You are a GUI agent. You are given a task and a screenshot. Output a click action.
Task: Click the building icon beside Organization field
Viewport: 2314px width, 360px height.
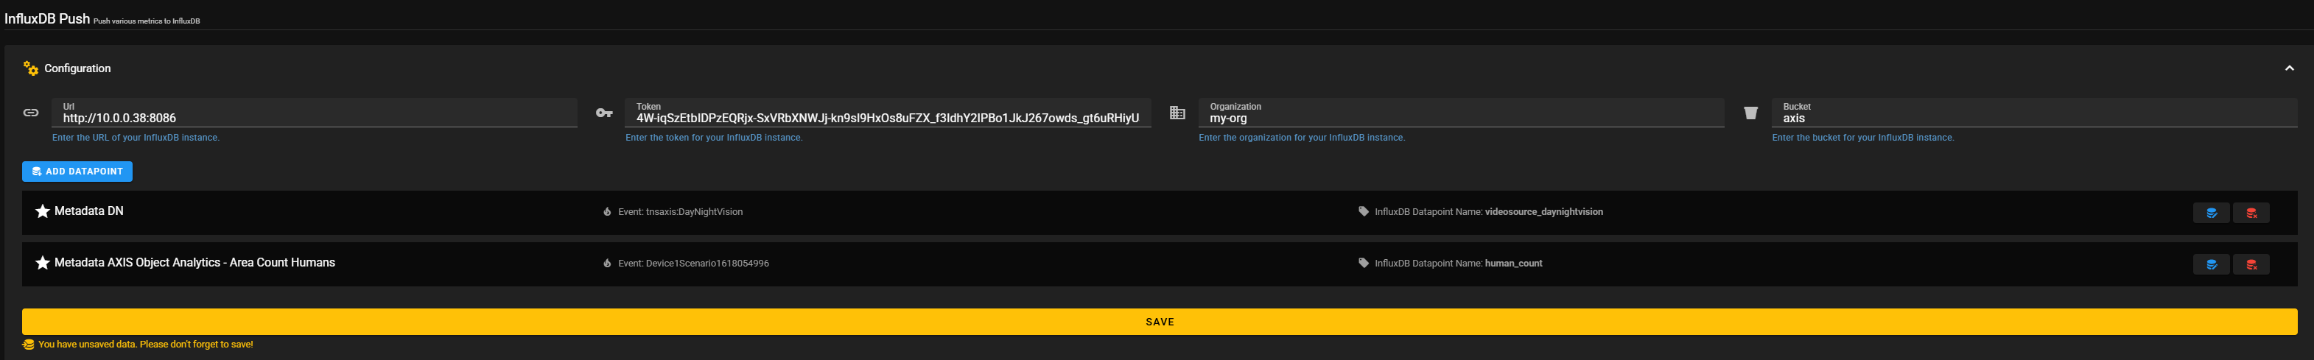(x=1177, y=112)
